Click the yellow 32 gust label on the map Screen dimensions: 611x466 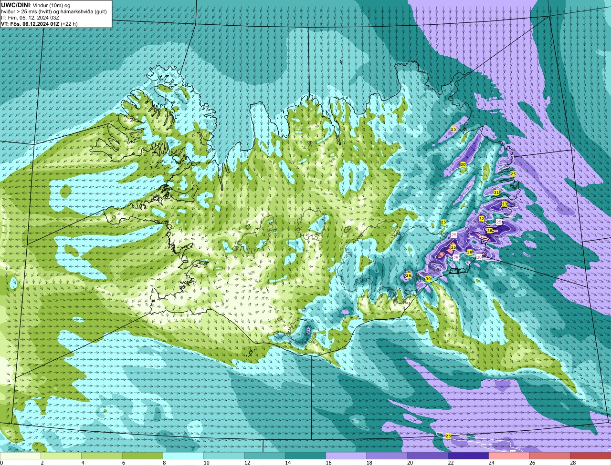click(x=482, y=219)
